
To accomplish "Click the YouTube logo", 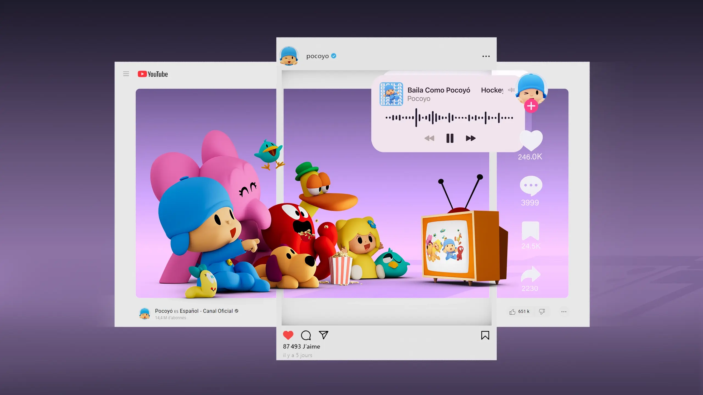I will (x=153, y=74).
